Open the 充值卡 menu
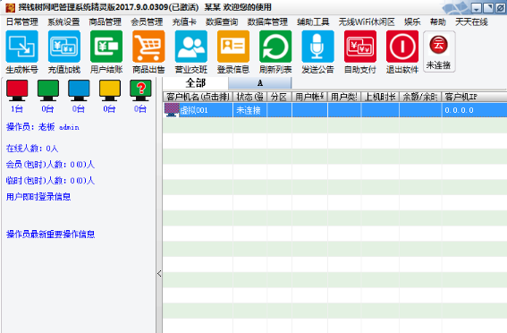Viewport: 507px width, 333px height. tap(184, 22)
